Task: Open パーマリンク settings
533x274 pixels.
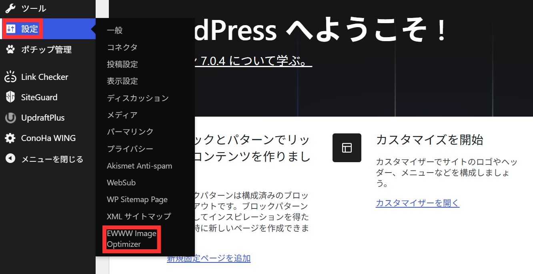Action: coord(130,132)
